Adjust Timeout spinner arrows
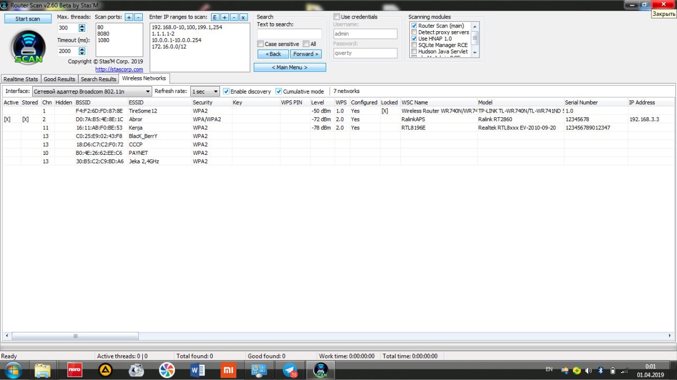This screenshot has height=380, width=677. [81, 51]
